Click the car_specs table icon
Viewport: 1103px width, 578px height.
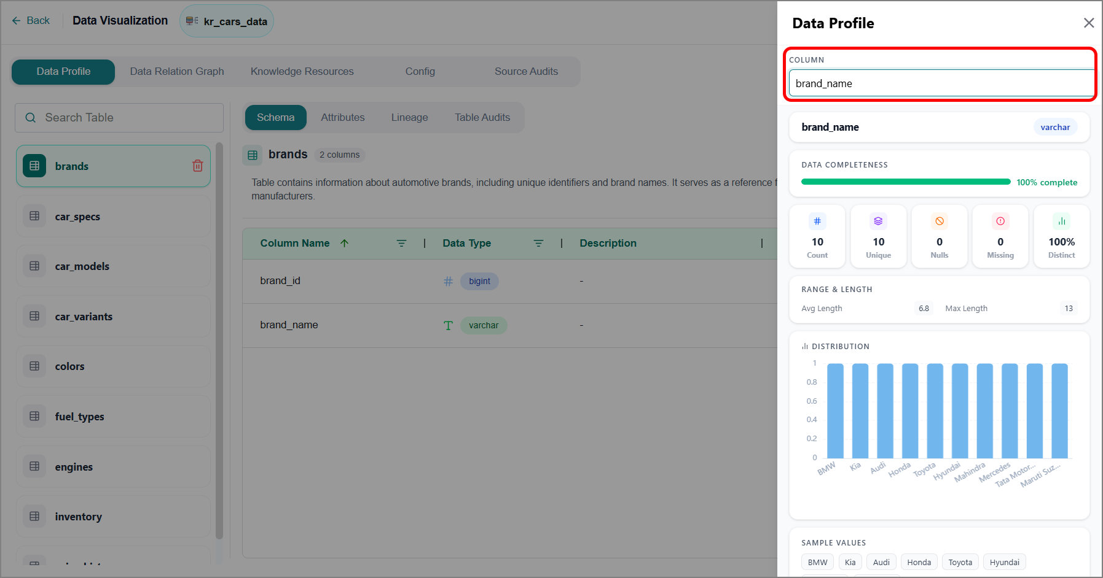click(34, 216)
